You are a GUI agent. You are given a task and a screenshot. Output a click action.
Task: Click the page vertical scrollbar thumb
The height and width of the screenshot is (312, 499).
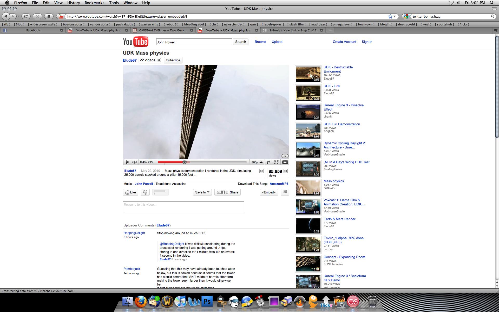(x=497, y=86)
